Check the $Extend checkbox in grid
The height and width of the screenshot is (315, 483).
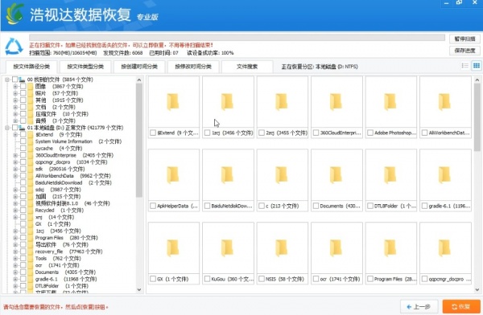(x=152, y=133)
